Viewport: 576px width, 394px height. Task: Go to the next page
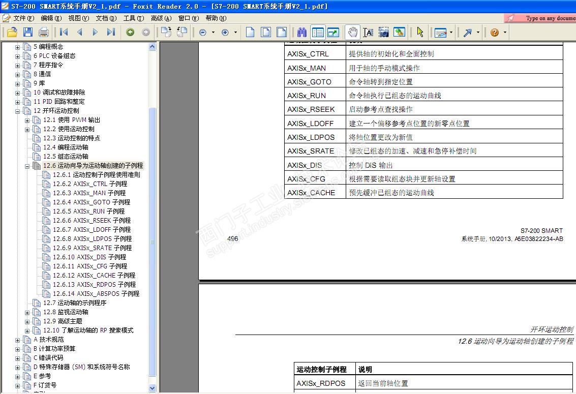(x=95, y=33)
